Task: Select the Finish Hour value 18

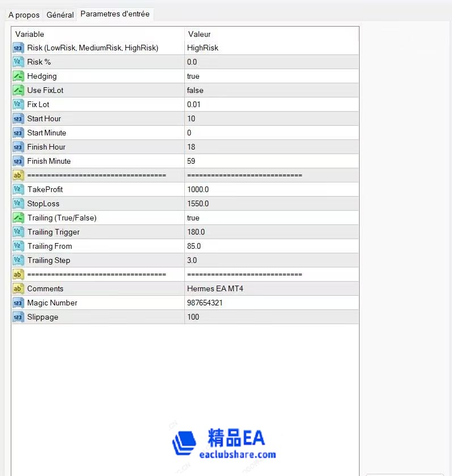Action: [x=272, y=147]
